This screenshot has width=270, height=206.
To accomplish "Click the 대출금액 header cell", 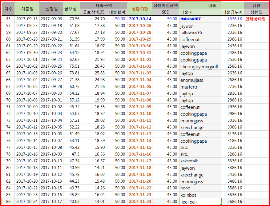I will pos(104,6).
